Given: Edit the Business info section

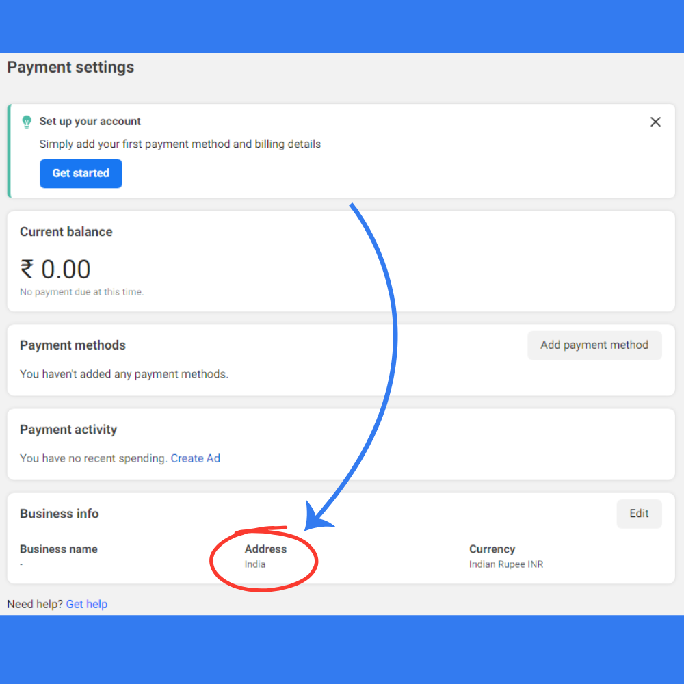Looking at the screenshot, I should (x=639, y=514).
